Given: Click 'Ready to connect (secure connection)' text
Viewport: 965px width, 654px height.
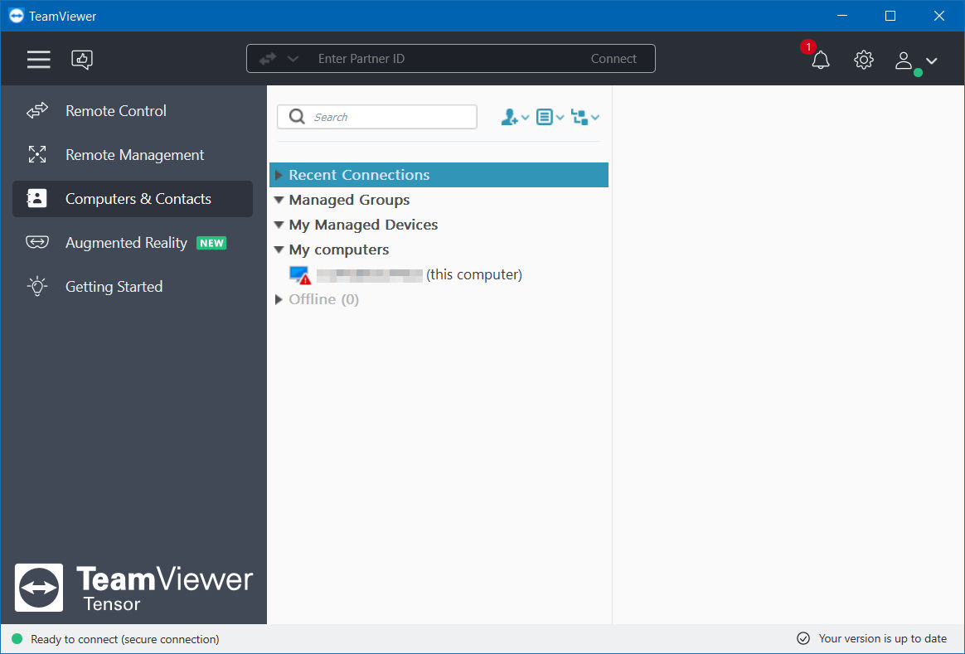Looking at the screenshot, I should (125, 639).
